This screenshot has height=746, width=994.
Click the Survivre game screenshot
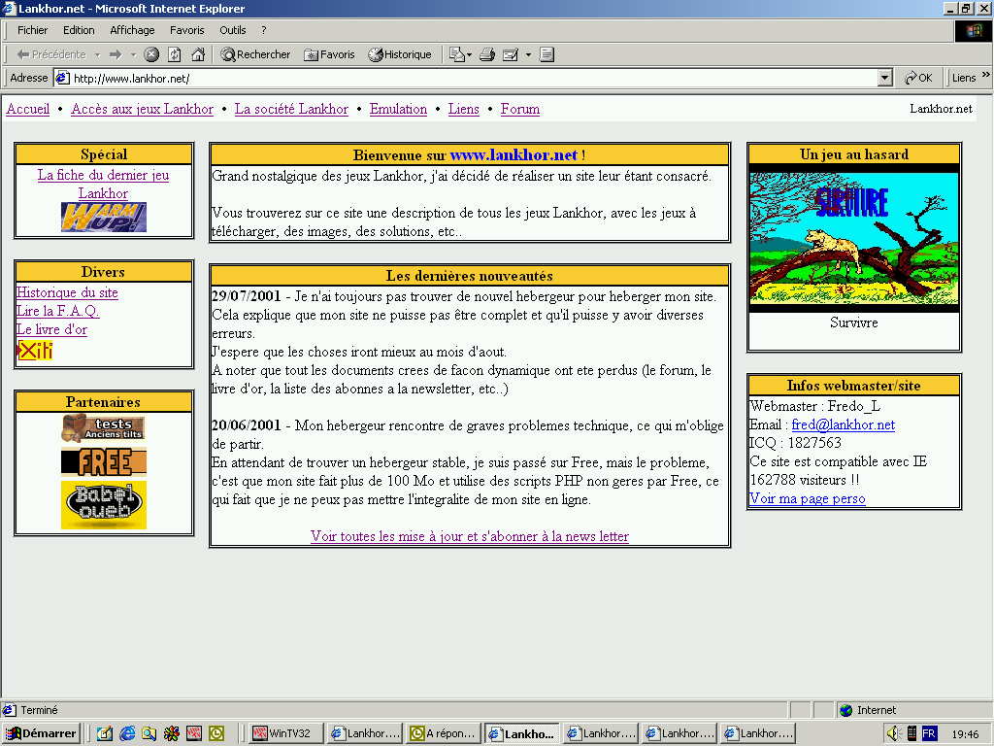pos(854,239)
